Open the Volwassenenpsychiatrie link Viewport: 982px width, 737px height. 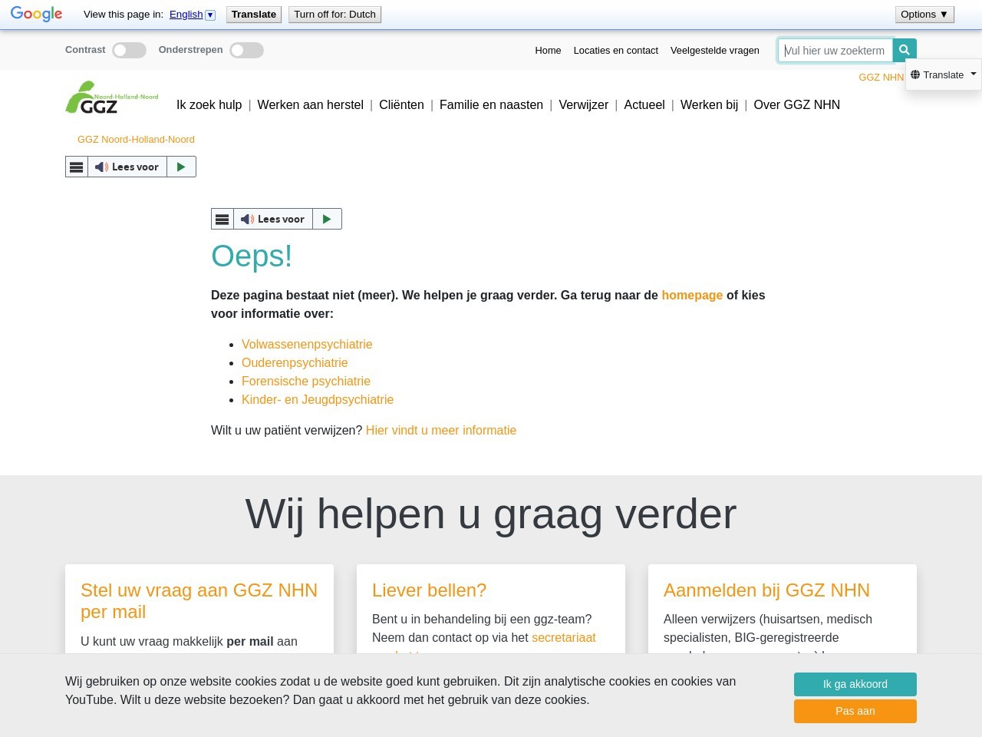[307, 344]
